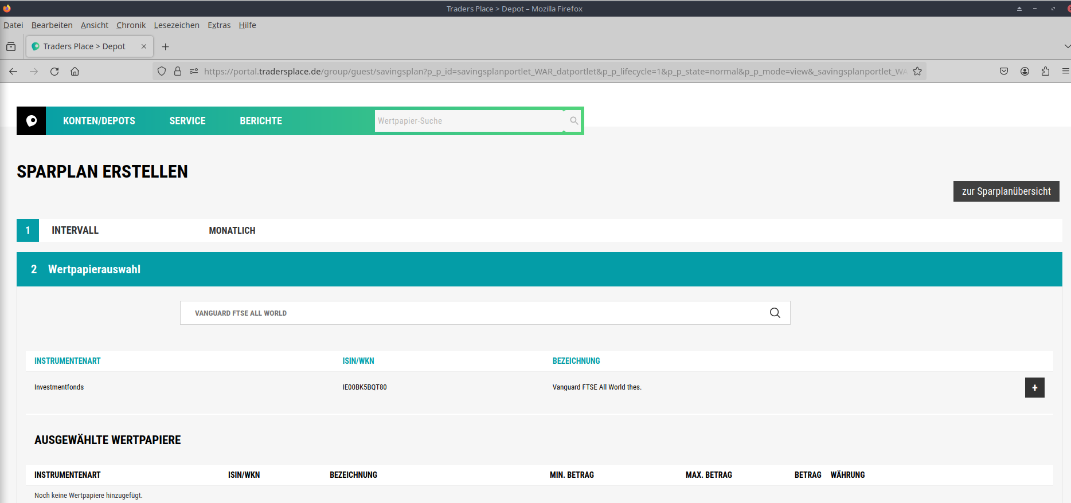Click the browser address bar URL

(x=555, y=71)
